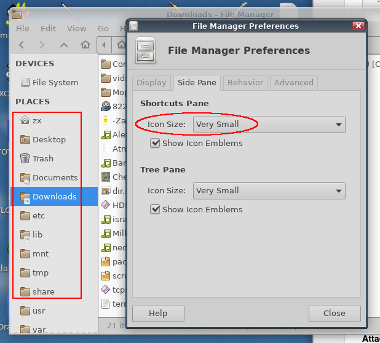The image size is (380, 343).
Task: Open the Edit menu
Action: pyautogui.click(x=48, y=28)
